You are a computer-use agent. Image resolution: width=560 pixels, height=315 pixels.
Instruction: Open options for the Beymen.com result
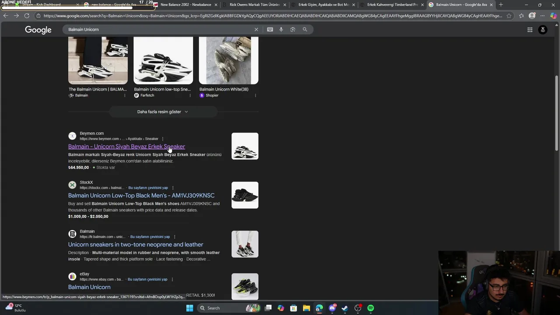tap(163, 139)
